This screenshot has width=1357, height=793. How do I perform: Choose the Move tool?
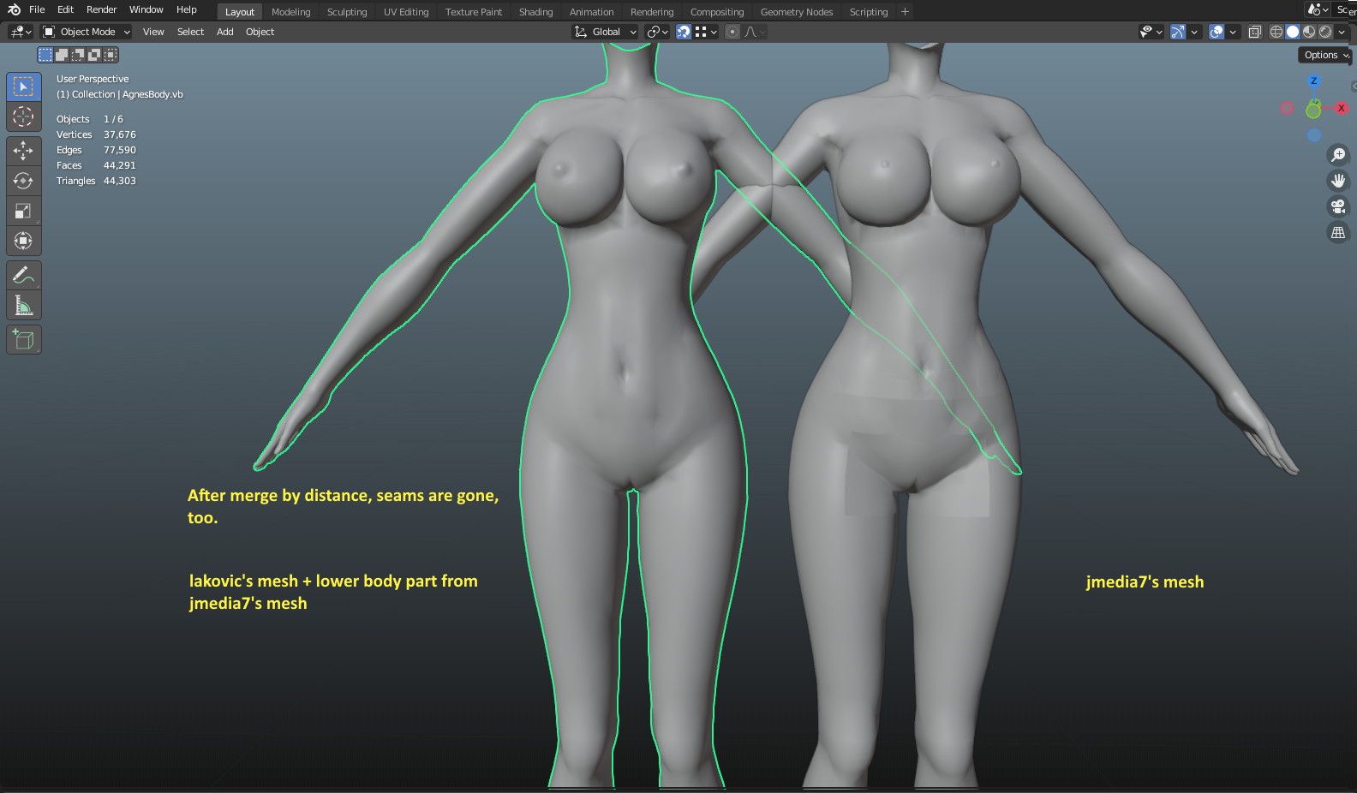click(x=23, y=151)
